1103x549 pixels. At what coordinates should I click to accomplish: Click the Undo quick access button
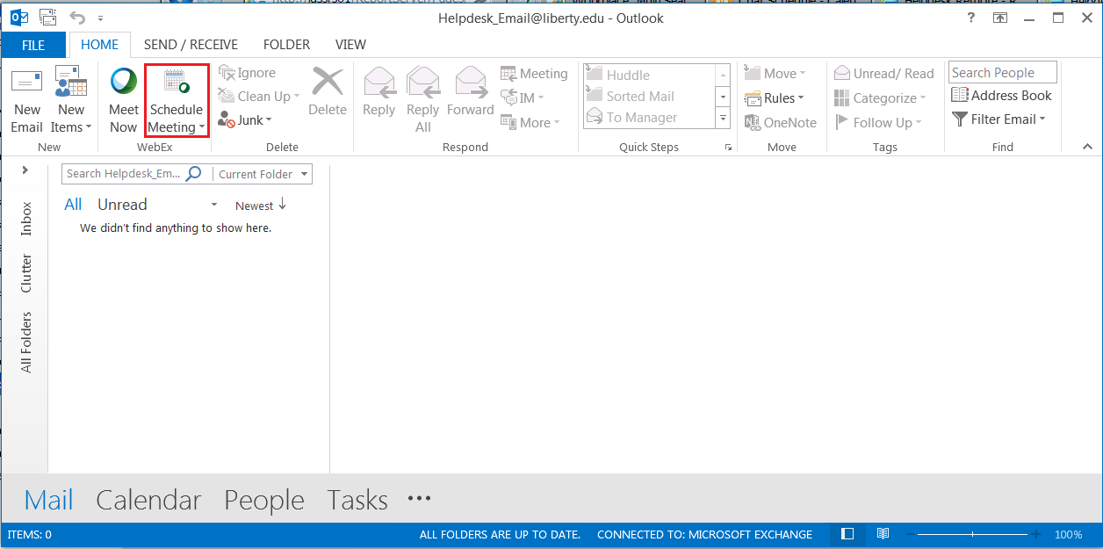(78, 18)
